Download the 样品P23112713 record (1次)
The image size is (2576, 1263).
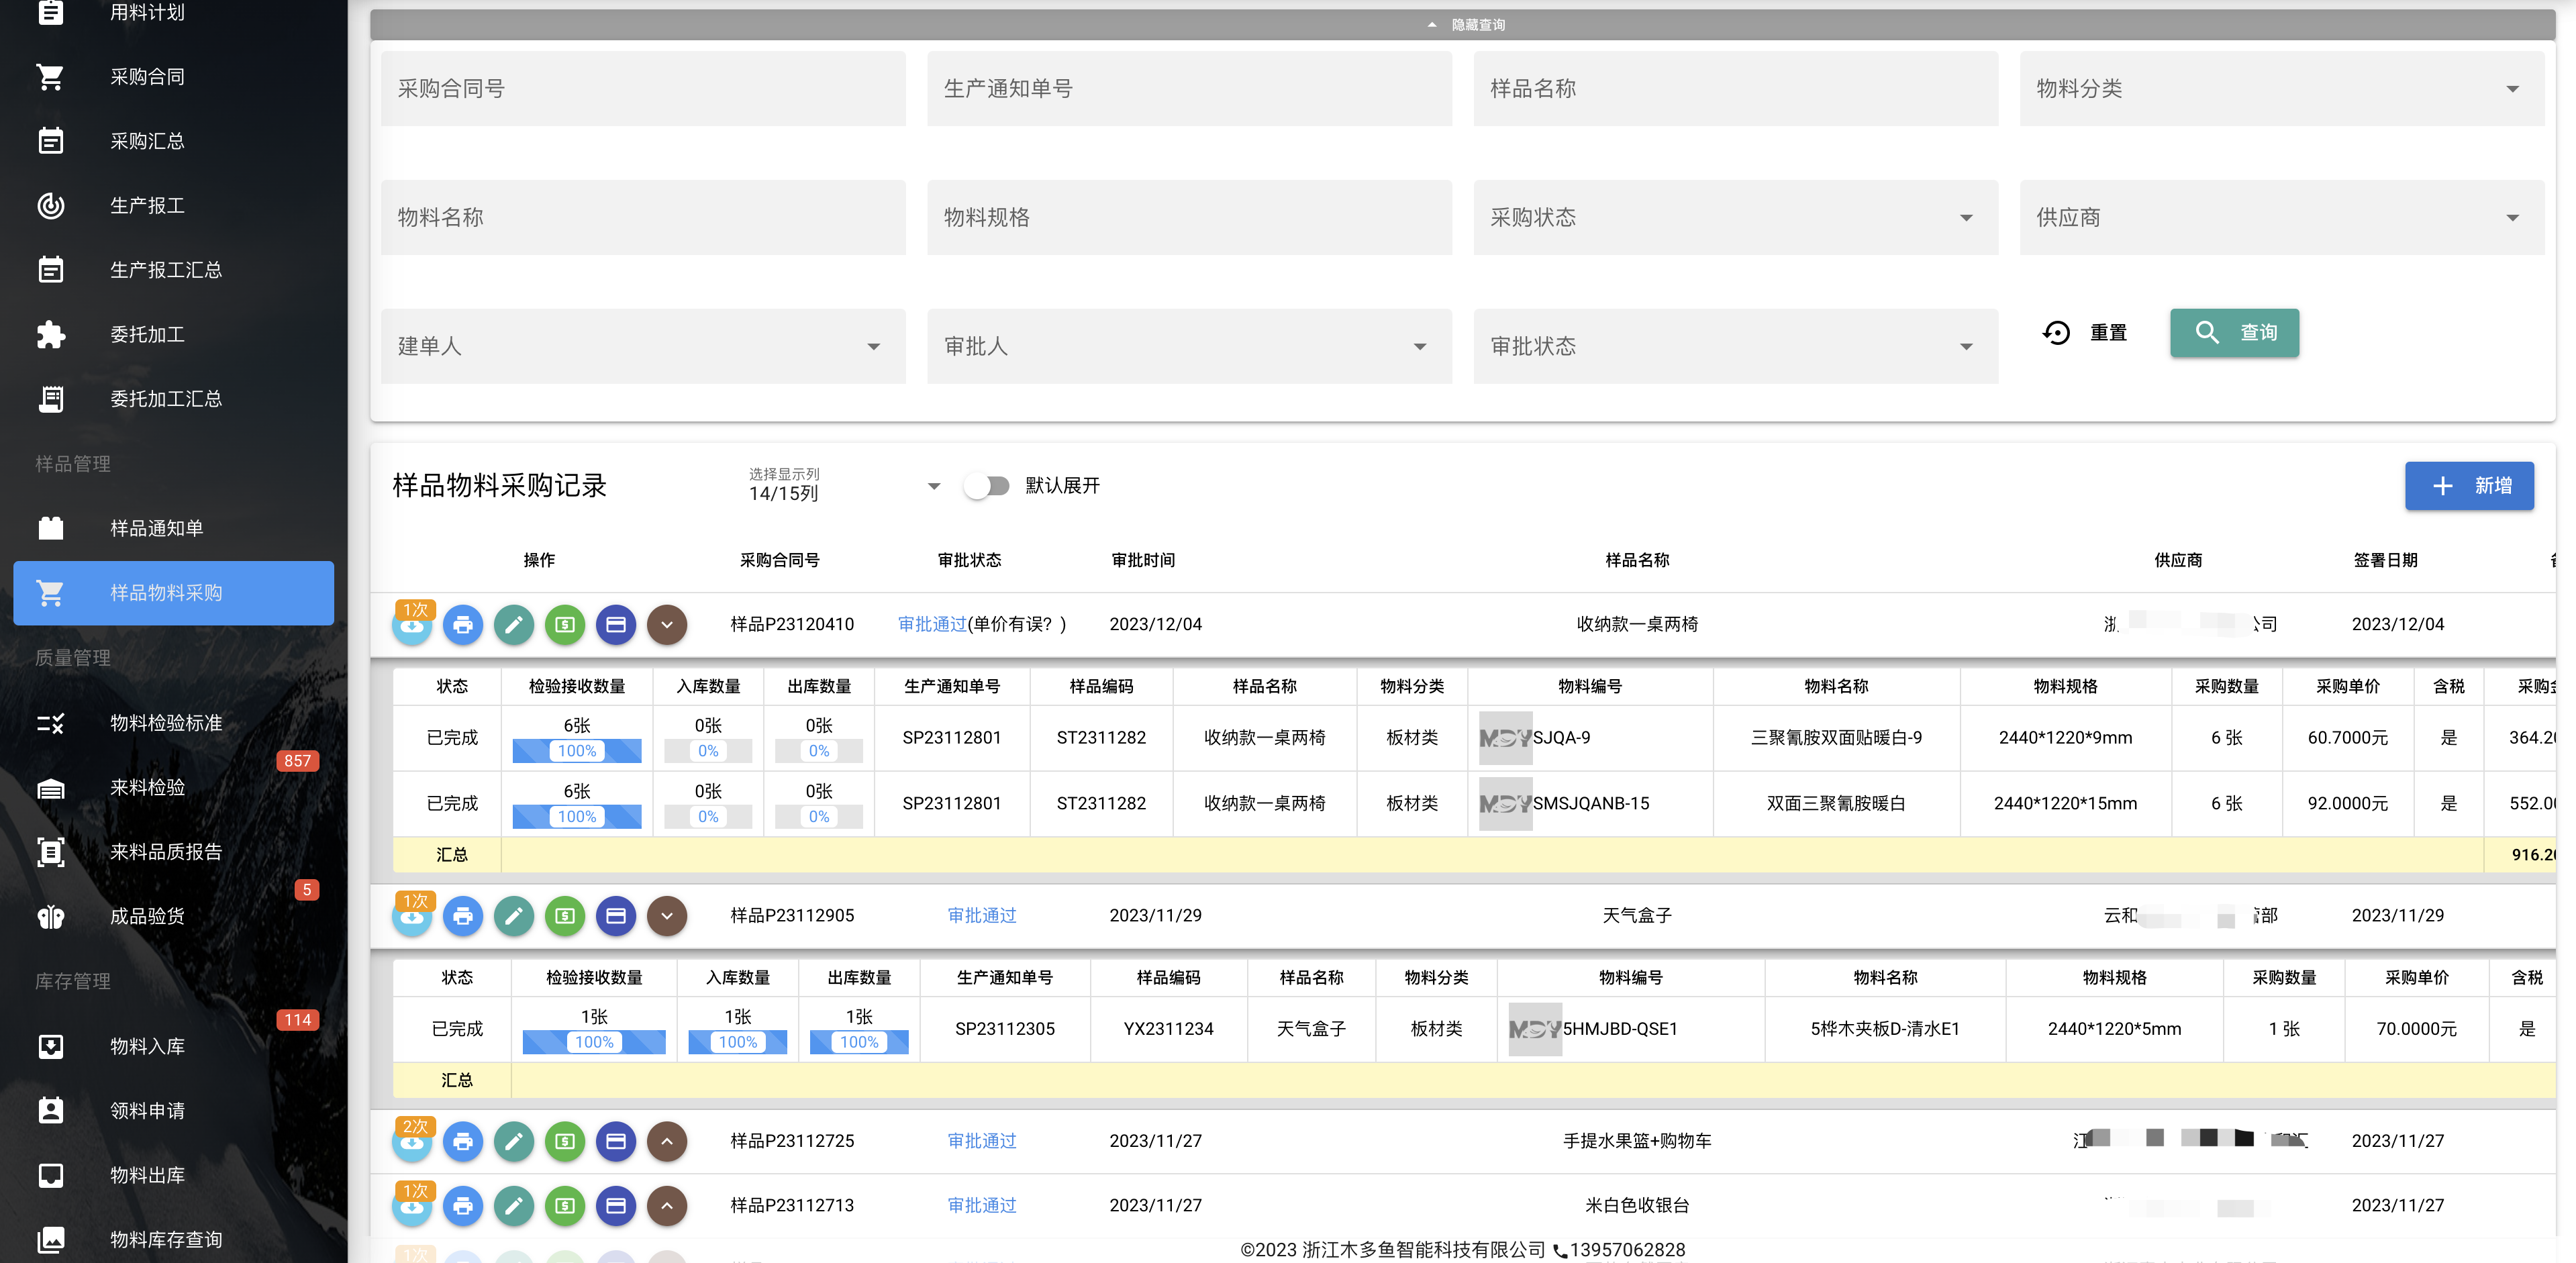pos(412,1205)
